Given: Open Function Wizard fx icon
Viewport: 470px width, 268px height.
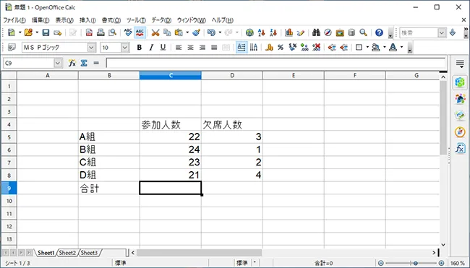Looking at the screenshot, I should click(72, 63).
